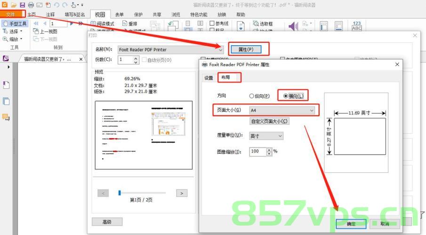Image resolution: width=426 pixels, height=235 pixels.
Task: Go to previous page arrow icon
Action: [45, 23]
